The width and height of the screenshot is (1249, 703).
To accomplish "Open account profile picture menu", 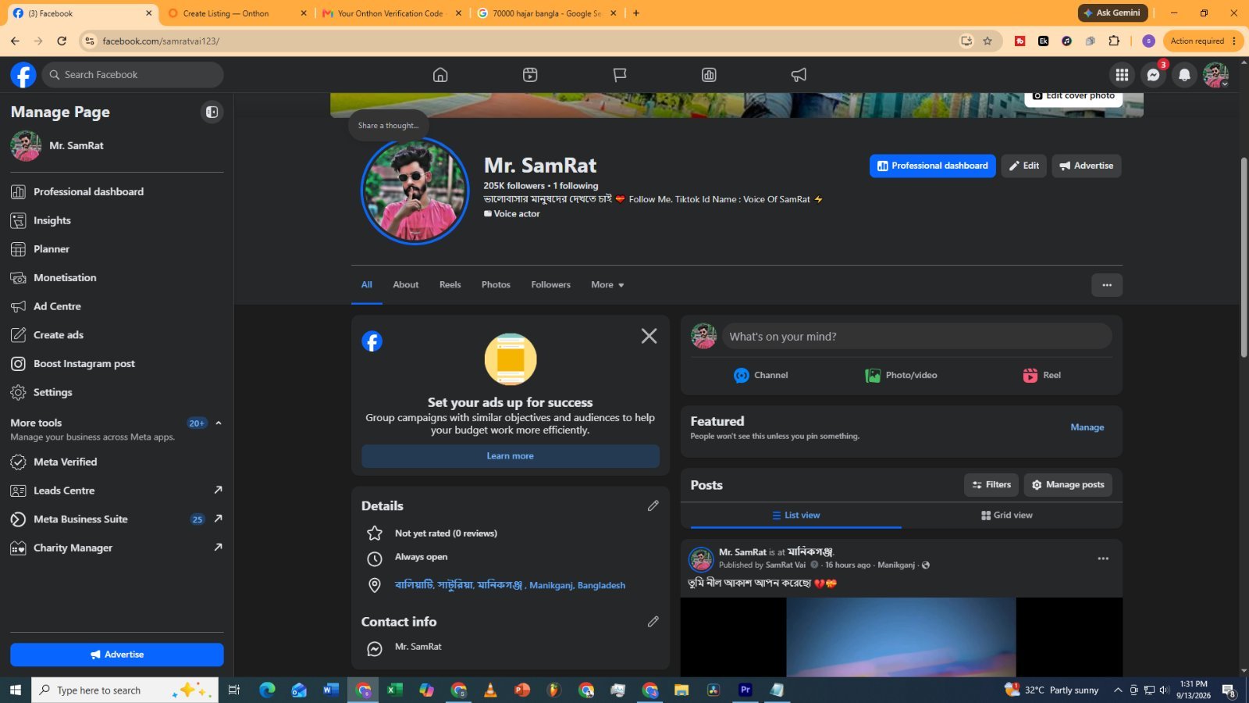I will pos(1215,75).
